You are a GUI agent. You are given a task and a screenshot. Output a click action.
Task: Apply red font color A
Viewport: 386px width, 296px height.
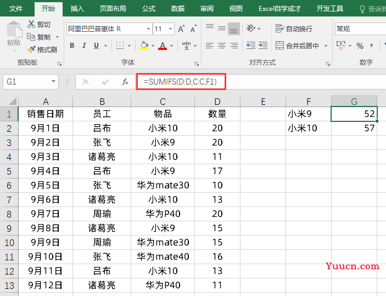(x=163, y=46)
